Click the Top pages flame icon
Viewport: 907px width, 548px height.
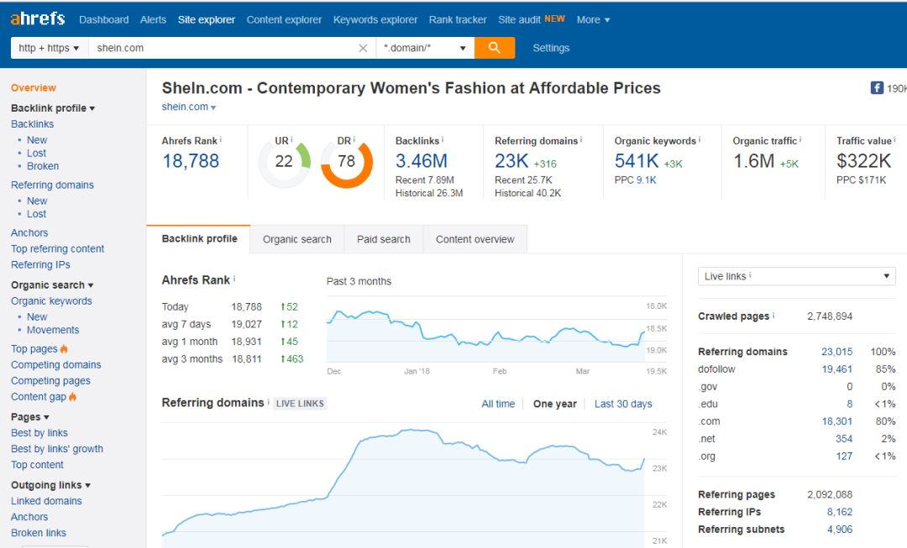64,348
